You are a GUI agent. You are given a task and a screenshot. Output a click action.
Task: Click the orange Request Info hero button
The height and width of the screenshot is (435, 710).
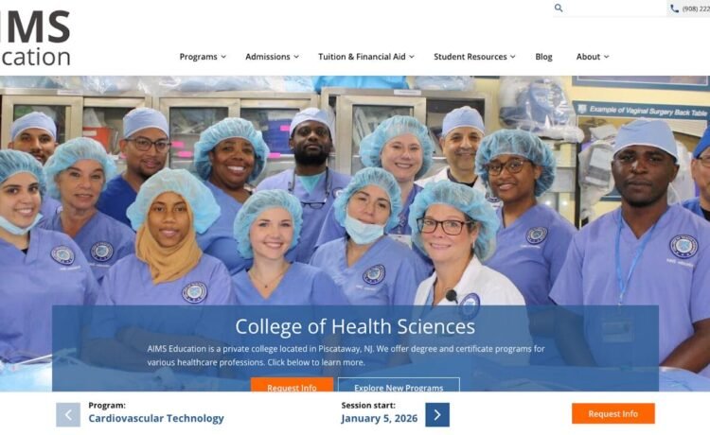pos(293,385)
